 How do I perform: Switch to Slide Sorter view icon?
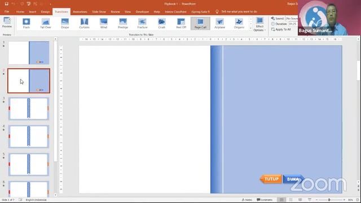291,200
